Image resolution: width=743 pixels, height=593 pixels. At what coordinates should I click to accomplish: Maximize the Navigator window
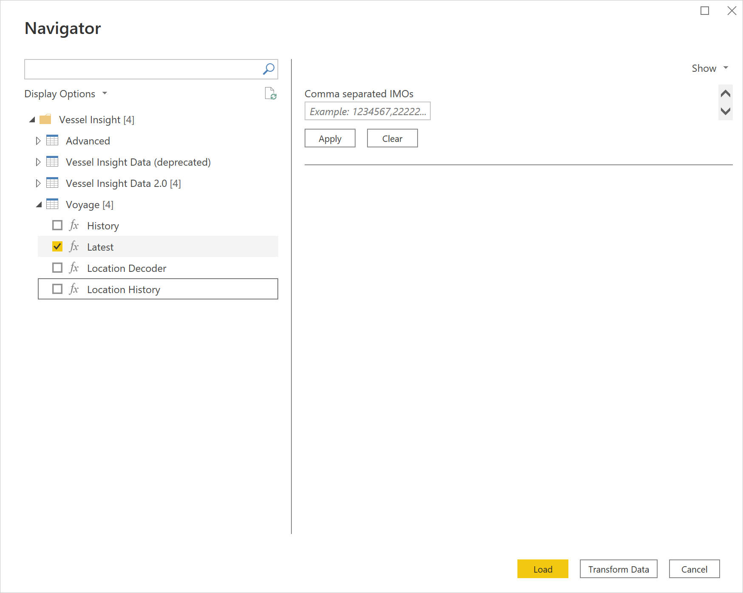click(x=705, y=11)
